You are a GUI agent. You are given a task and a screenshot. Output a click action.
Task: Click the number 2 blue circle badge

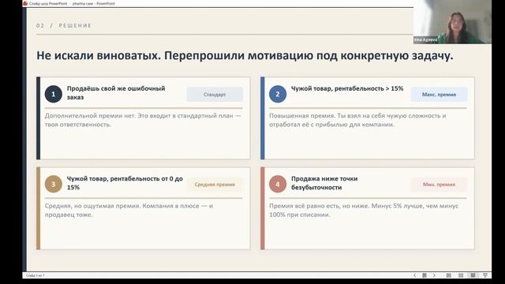278,94
